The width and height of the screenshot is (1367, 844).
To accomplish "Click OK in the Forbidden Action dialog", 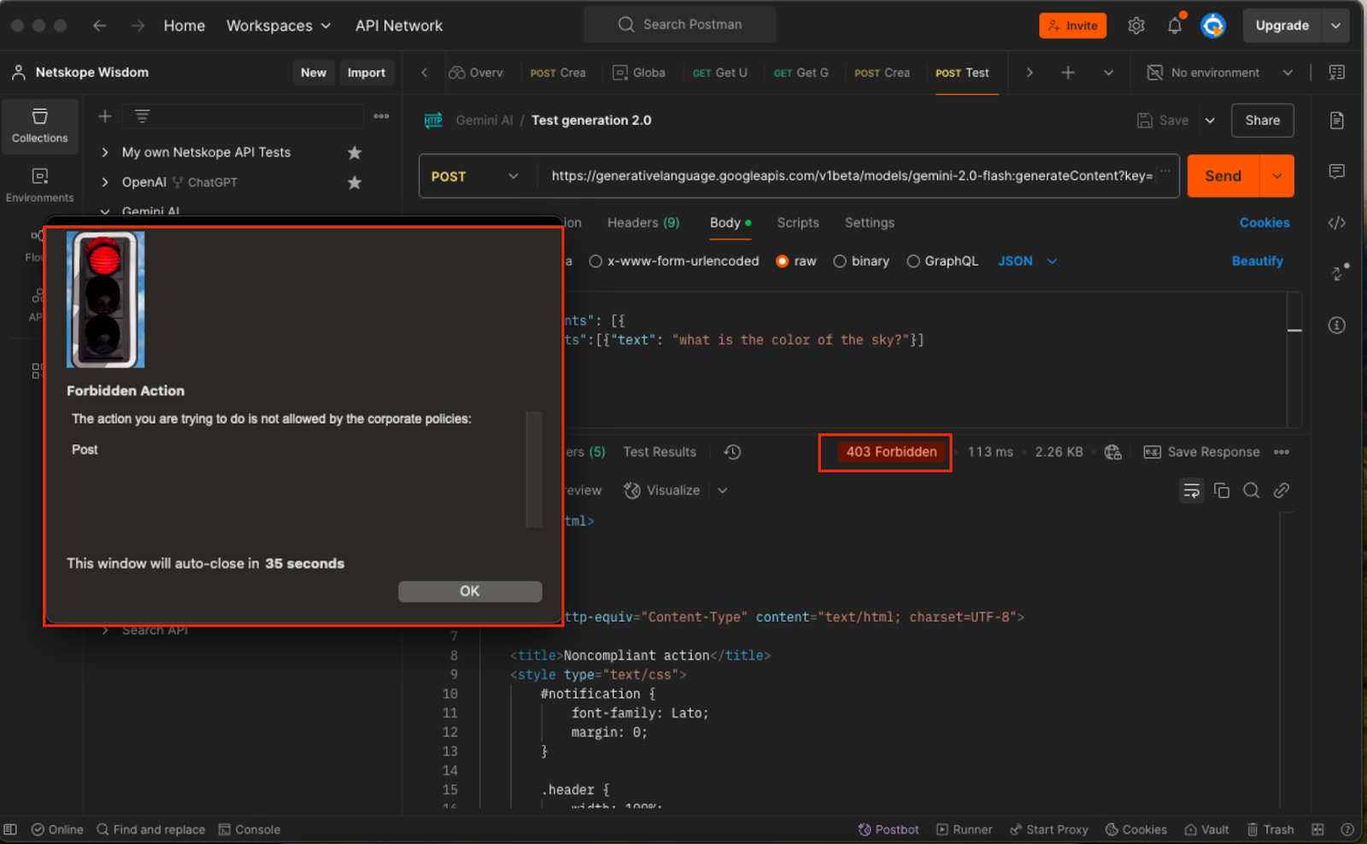I will (470, 591).
